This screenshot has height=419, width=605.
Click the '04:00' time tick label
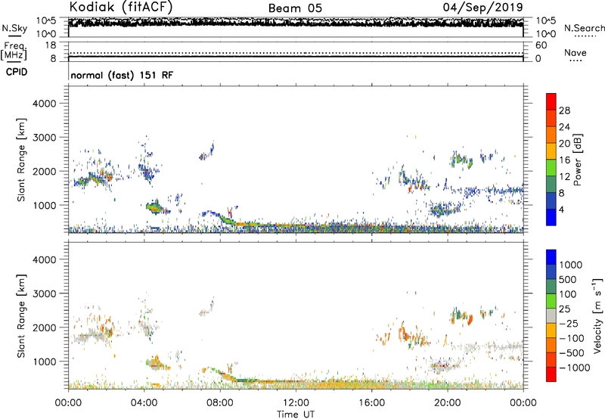[x=144, y=403]
